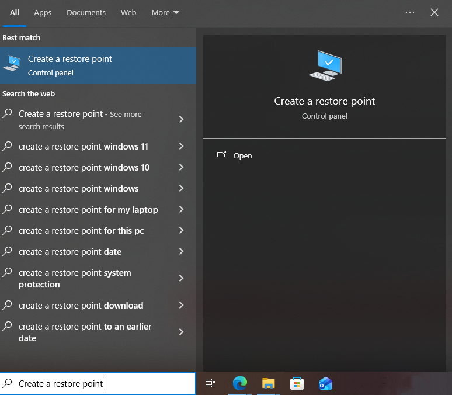Expand arrow for 'for my laptop' suggestion
Viewport: 452px width, 395px height.
[181, 209]
